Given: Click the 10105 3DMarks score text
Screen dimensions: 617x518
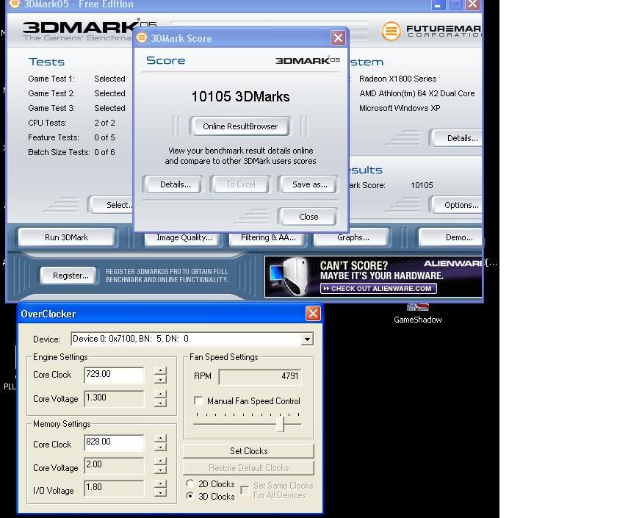Looking at the screenshot, I should tap(240, 97).
